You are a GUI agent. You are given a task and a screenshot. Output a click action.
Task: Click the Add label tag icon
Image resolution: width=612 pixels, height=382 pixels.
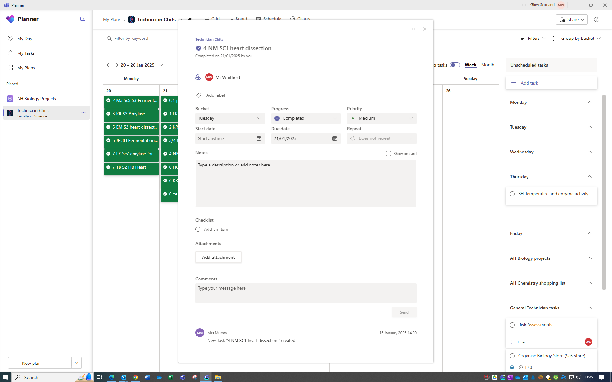point(199,95)
